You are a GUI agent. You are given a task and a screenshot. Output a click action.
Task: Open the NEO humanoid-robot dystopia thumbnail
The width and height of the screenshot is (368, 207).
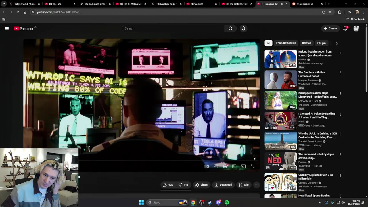pyautogui.click(x=281, y=161)
